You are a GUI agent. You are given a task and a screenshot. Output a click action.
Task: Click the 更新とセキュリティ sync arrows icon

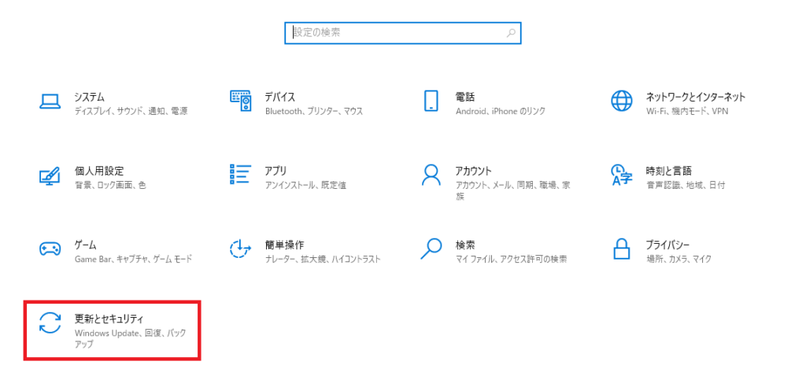point(50,323)
